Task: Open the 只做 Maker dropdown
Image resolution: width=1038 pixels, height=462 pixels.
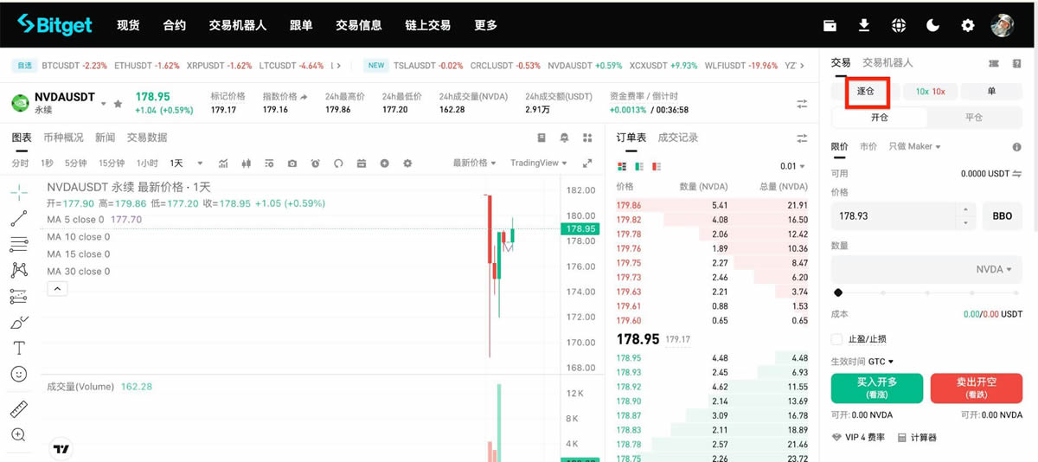Action: (914, 146)
